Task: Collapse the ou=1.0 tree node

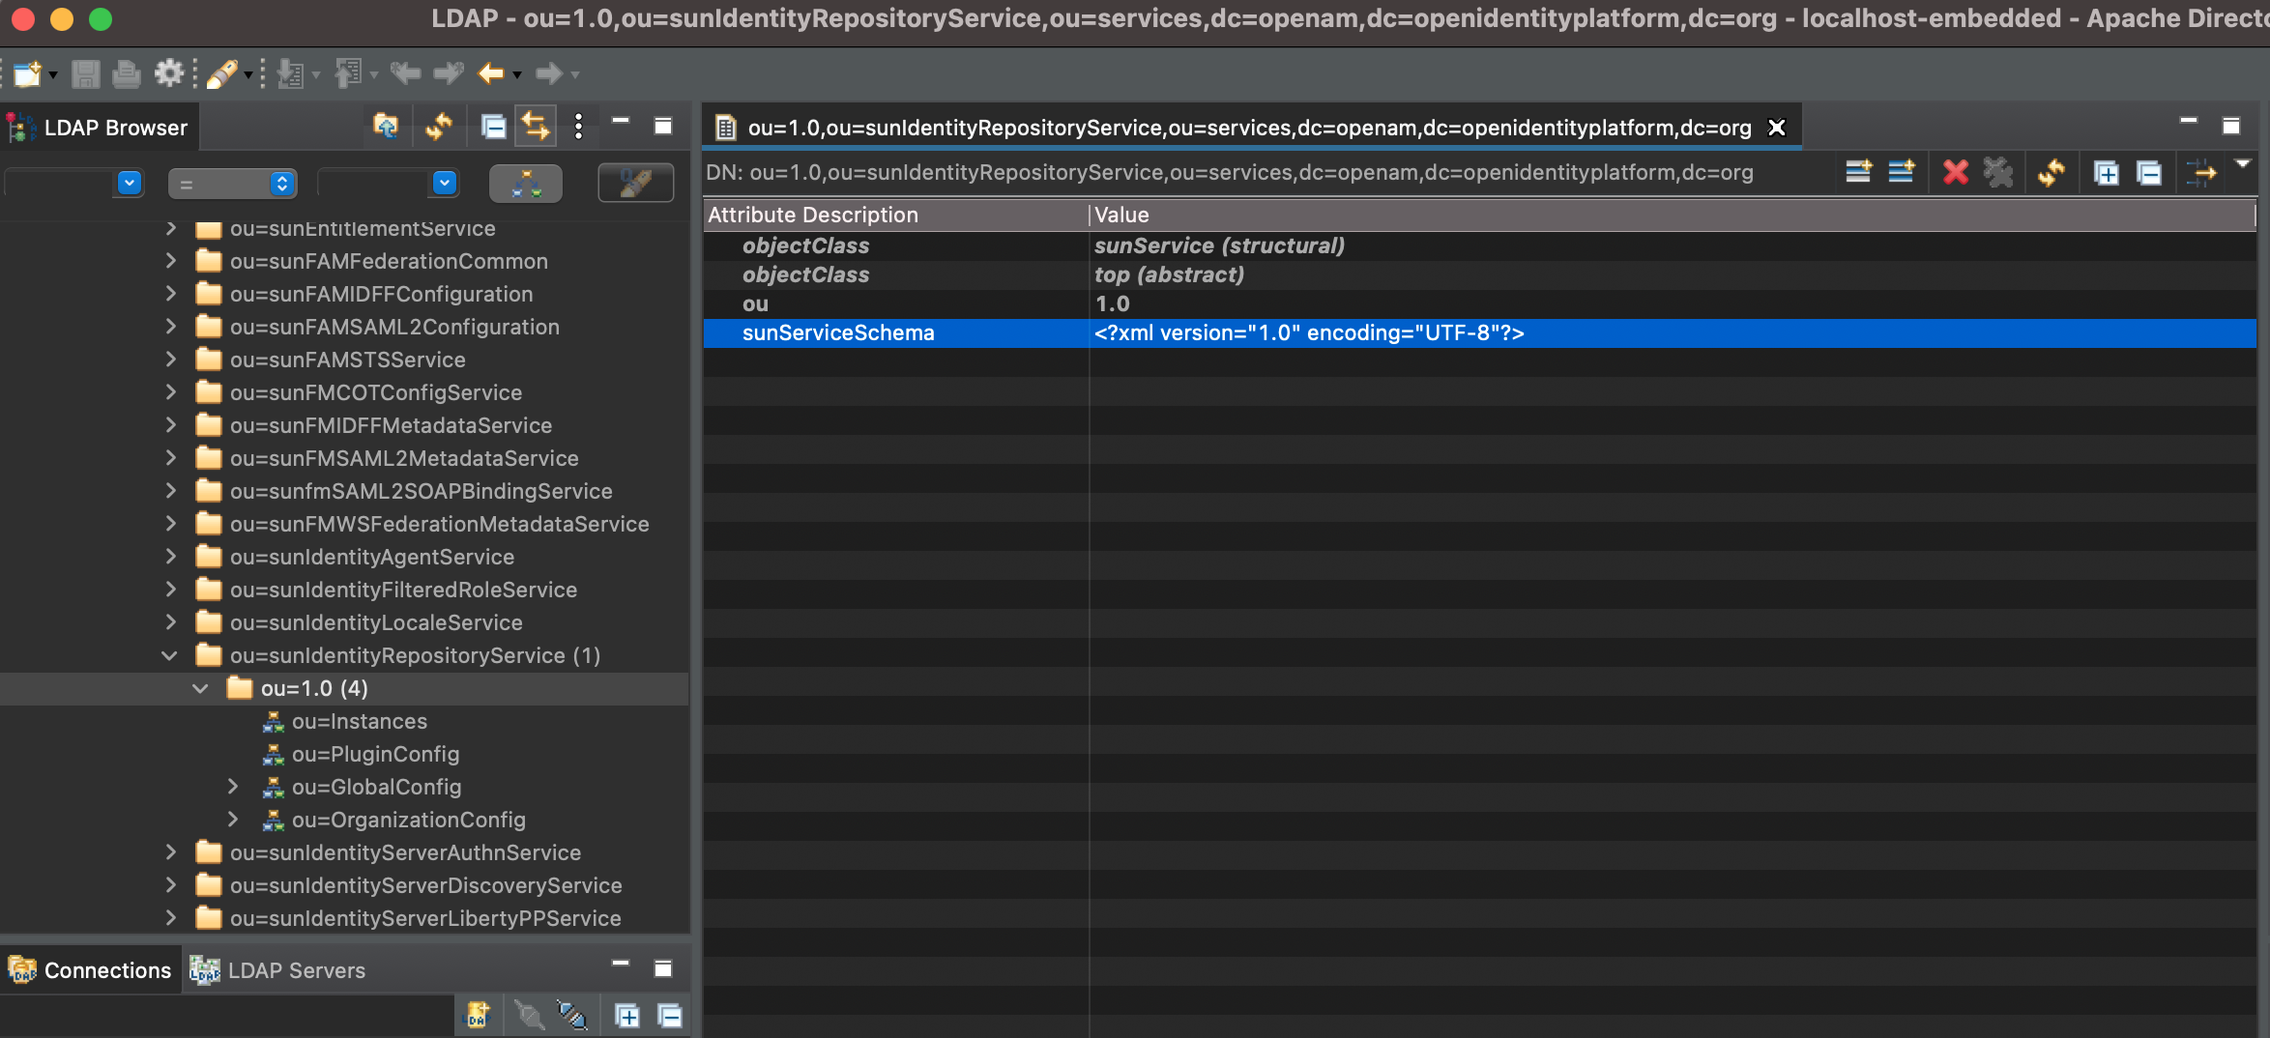Action: click(200, 688)
